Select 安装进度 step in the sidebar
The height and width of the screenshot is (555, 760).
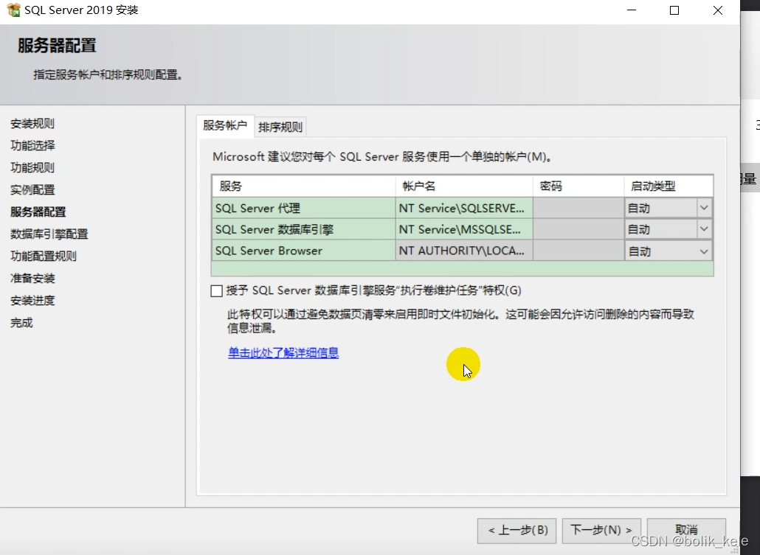tap(32, 300)
